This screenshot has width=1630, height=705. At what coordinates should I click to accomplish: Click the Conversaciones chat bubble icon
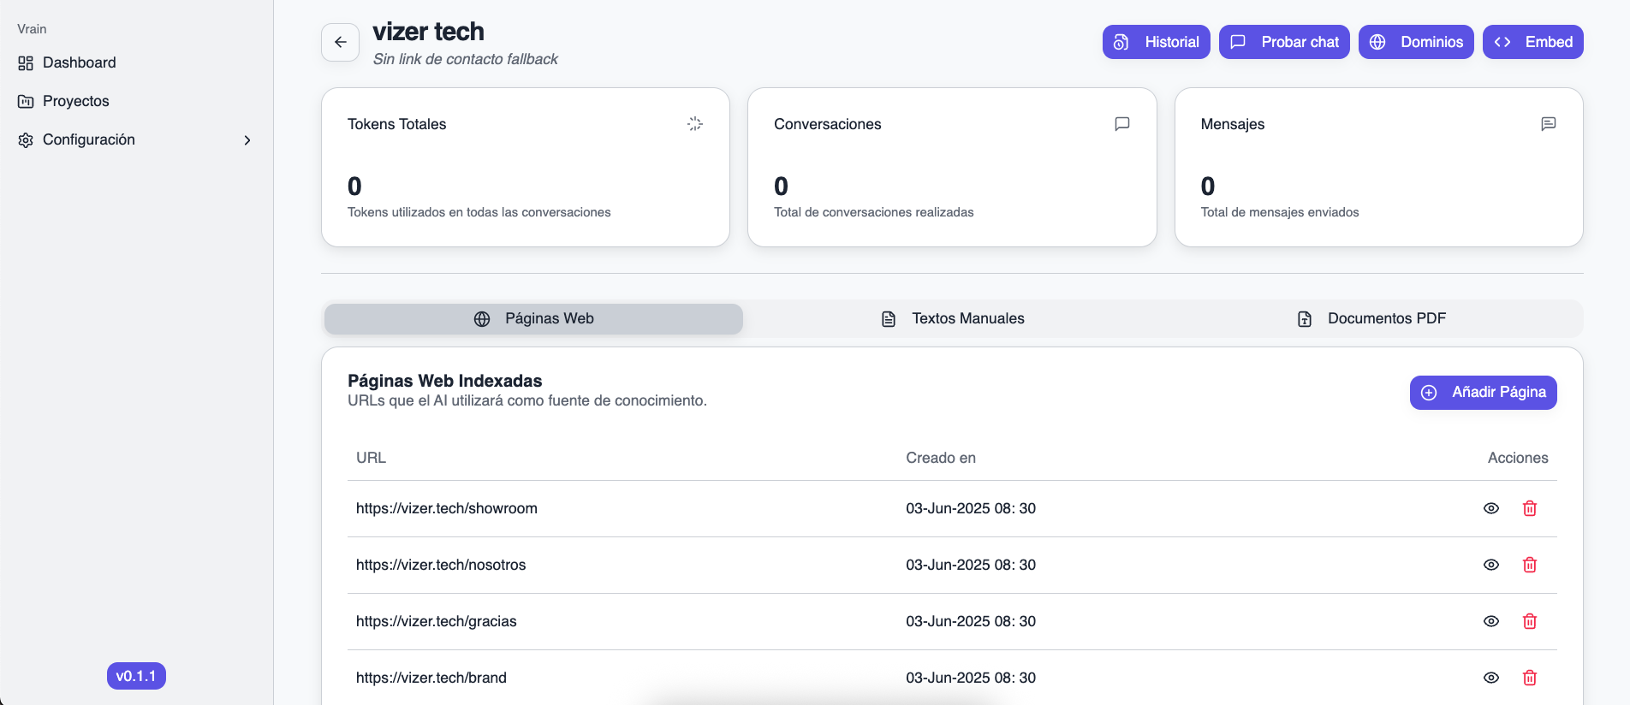coord(1122,124)
